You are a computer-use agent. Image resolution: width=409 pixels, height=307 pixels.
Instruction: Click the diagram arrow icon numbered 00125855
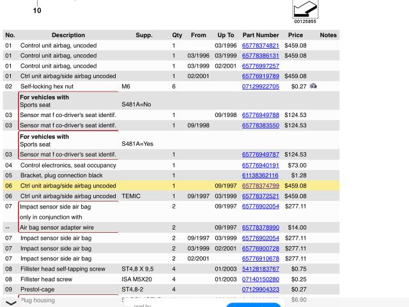[305, 10]
